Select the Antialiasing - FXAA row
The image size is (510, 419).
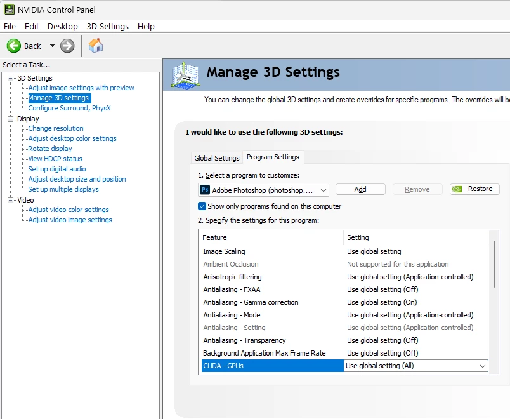point(345,289)
